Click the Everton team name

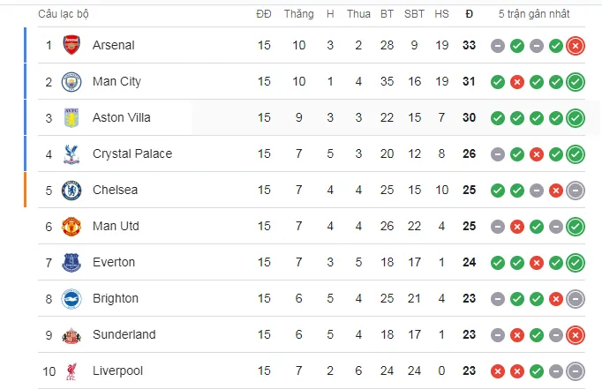point(114,262)
